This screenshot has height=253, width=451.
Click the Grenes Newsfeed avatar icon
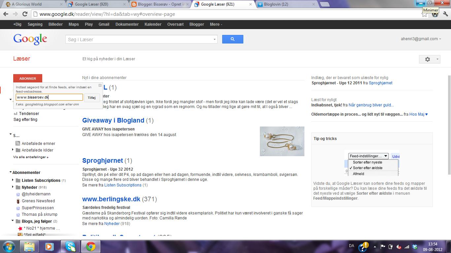[x=18, y=201]
